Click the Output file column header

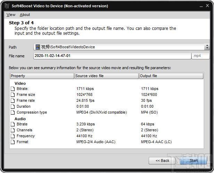[171, 76]
